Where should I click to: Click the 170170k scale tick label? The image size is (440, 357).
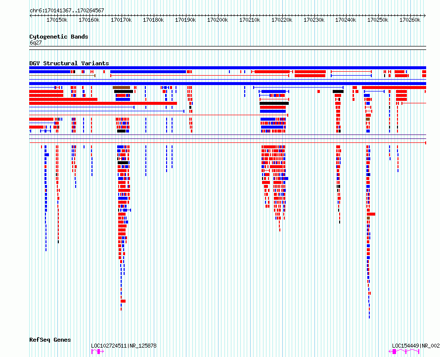point(121,20)
